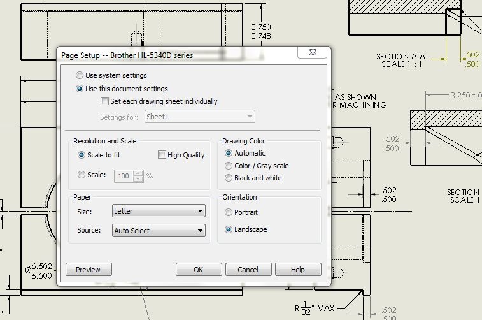Open Help for Page Setup

298,270
